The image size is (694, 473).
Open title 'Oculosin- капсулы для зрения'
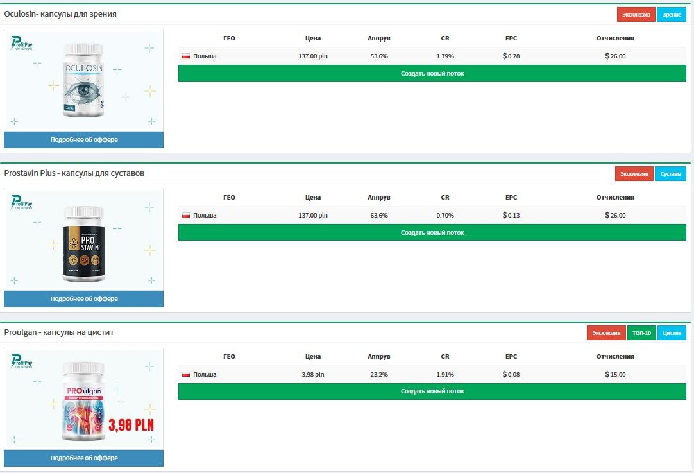coord(60,14)
